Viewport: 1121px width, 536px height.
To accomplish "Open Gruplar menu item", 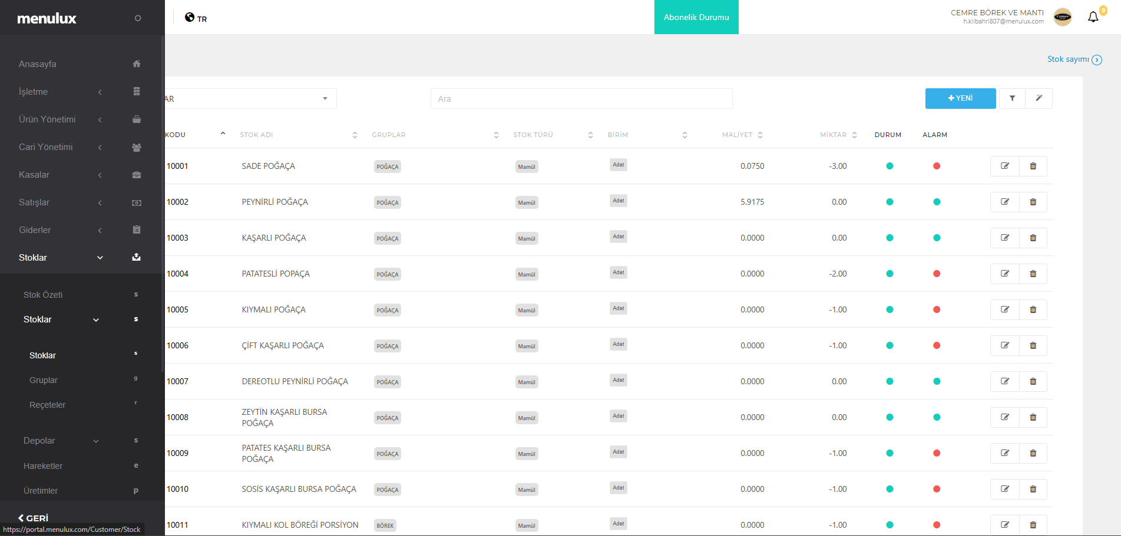I will [44, 380].
